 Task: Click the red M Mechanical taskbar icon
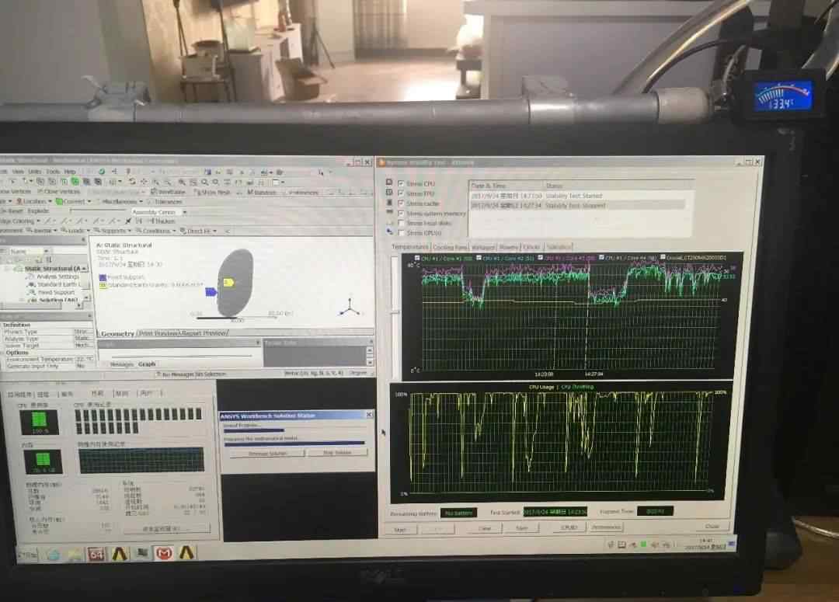pos(164,553)
